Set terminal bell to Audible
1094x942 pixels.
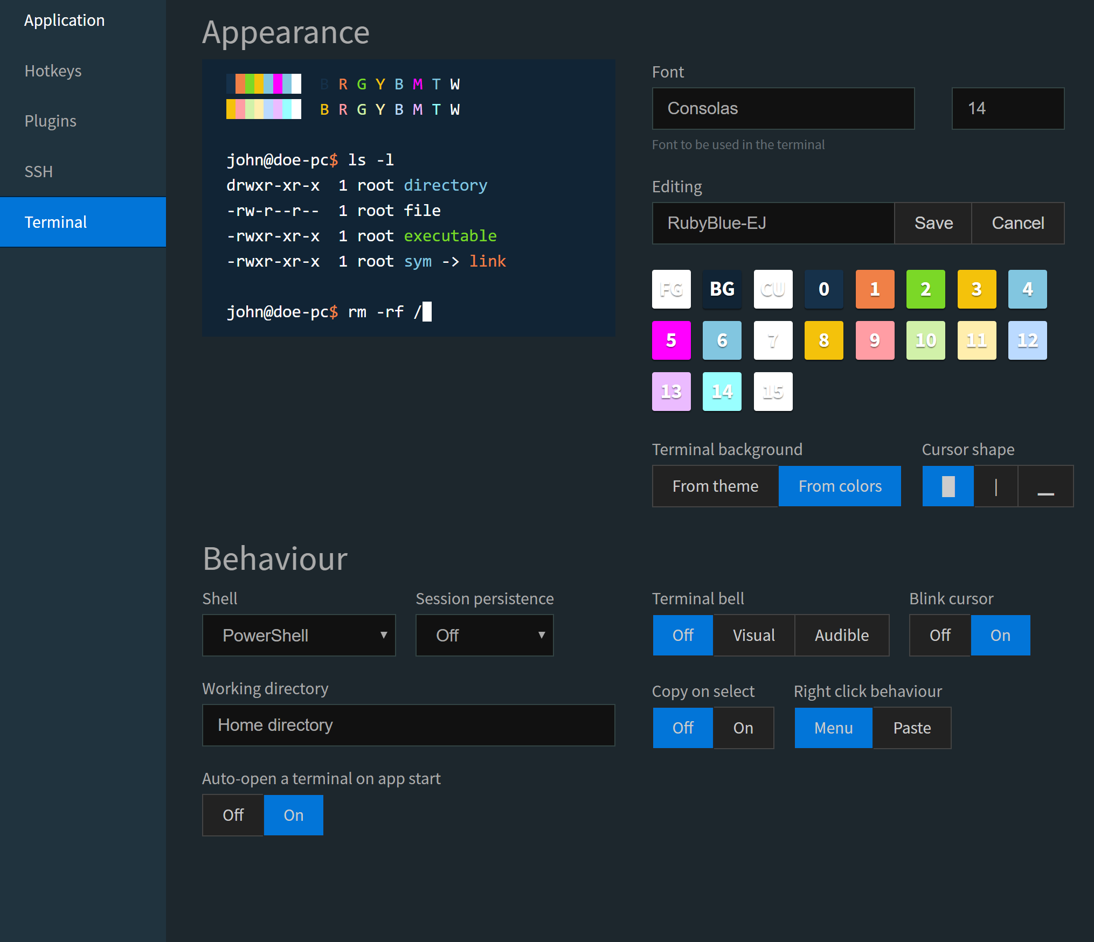(x=842, y=636)
